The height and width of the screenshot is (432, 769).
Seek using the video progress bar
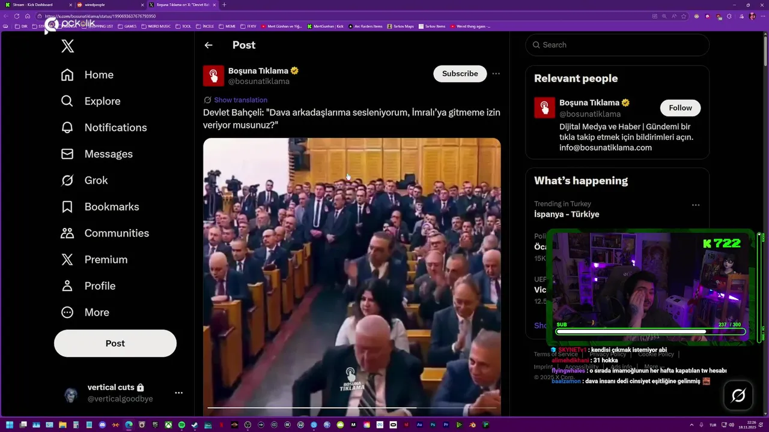click(x=351, y=408)
